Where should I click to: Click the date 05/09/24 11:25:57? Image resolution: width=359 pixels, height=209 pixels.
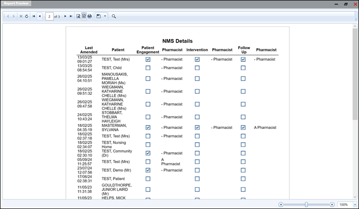pos(85,162)
